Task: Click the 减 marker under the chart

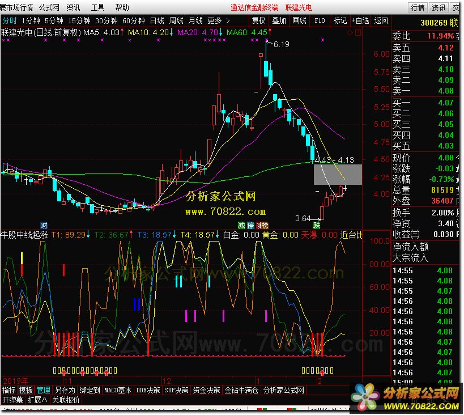Action: [242, 226]
